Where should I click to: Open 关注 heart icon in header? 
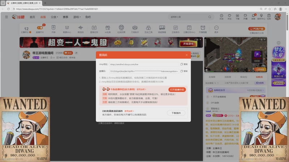229,17
